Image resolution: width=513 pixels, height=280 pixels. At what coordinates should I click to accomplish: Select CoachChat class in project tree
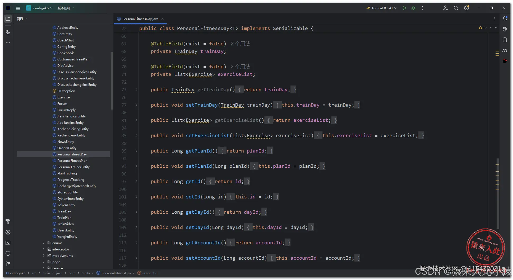66,40
